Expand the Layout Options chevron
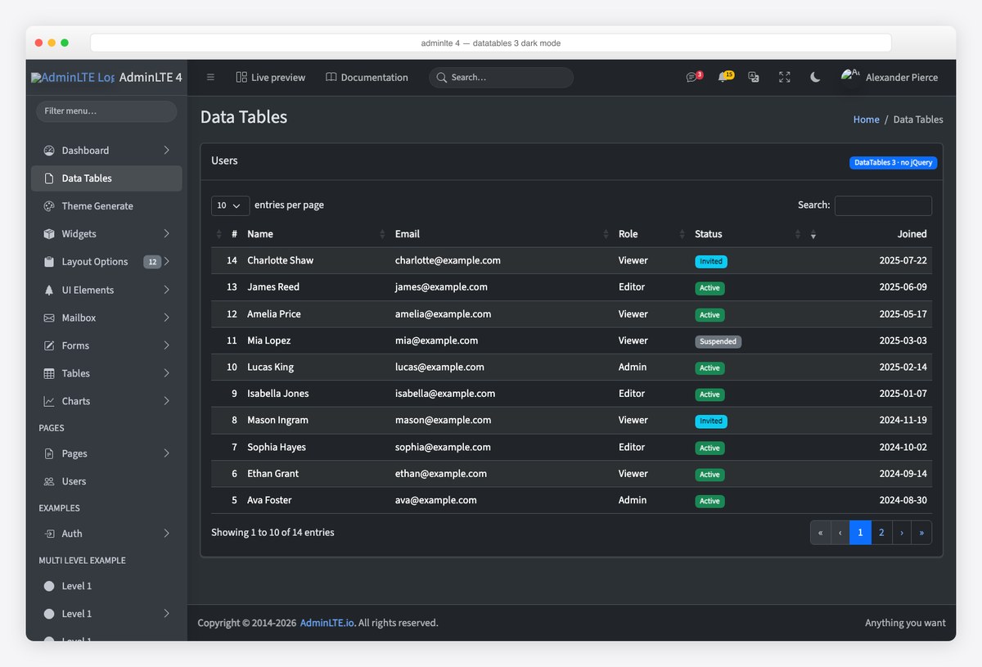This screenshot has width=982, height=667. (166, 262)
